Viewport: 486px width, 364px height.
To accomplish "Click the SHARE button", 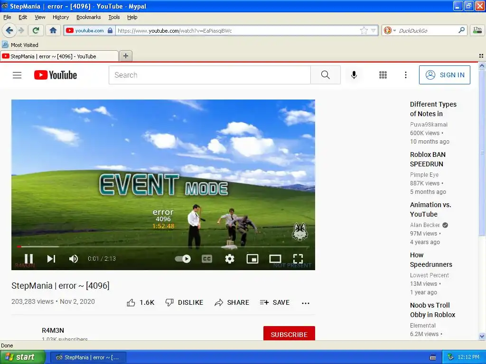I will point(232,302).
